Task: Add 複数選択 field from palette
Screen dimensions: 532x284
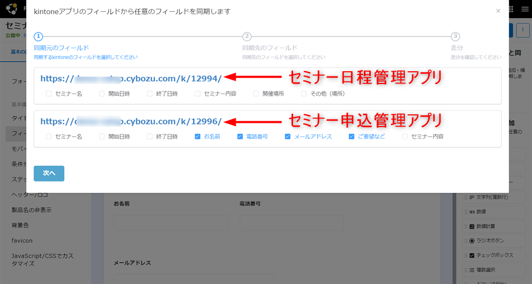Action: click(494, 270)
